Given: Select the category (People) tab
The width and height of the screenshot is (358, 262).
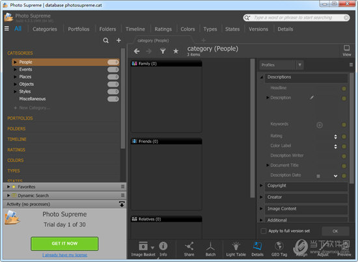Looking at the screenshot, I should [x=153, y=40].
